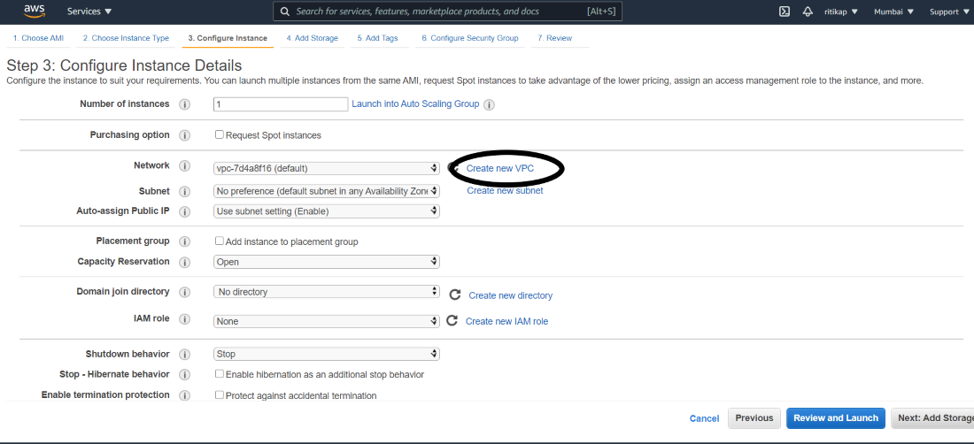Click the info icon next to Number of instances
The height and width of the screenshot is (444, 974).
185,104
